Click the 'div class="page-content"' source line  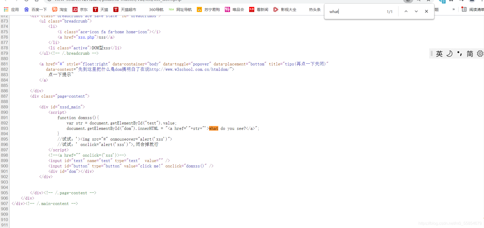point(60,96)
